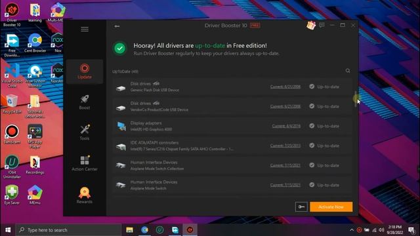This screenshot has width=420, height=236.
Task: Click Up-to-date status check for Display adapters
Action: click(312, 126)
